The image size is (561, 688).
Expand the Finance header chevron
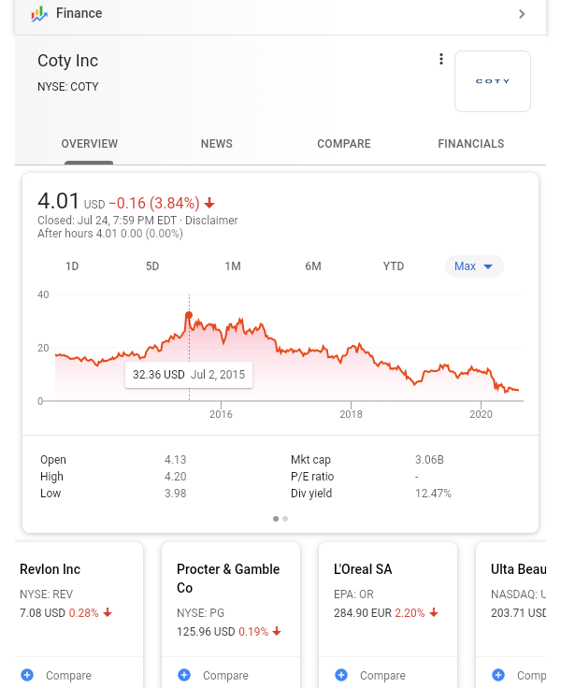pyautogui.click(x=522, y=14)
